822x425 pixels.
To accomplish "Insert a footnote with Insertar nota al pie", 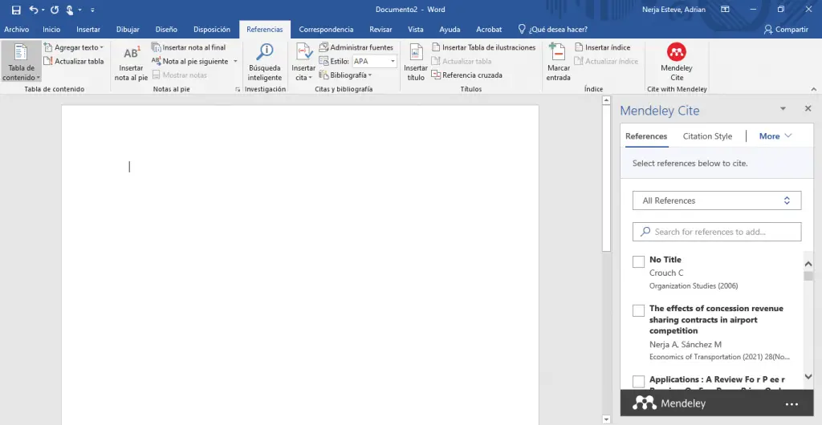I will pyautogui.click(x=131, y=63).
